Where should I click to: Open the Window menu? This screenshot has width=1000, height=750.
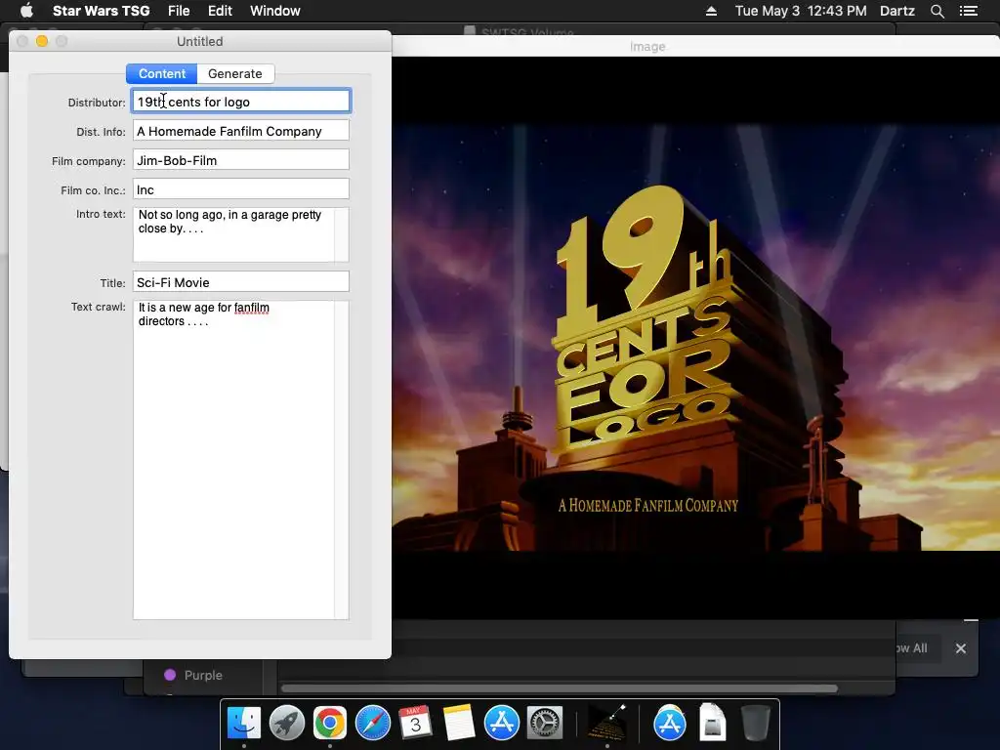coord(274,11)
